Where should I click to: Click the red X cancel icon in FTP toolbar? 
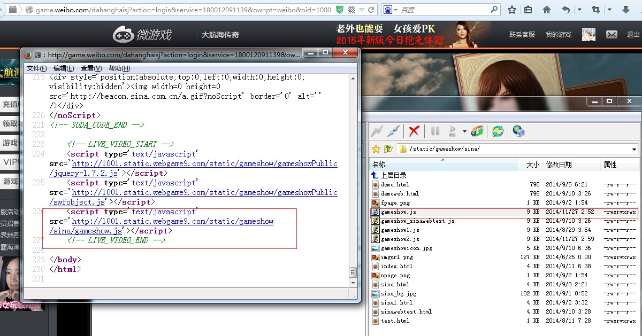[x=414, y=131]
